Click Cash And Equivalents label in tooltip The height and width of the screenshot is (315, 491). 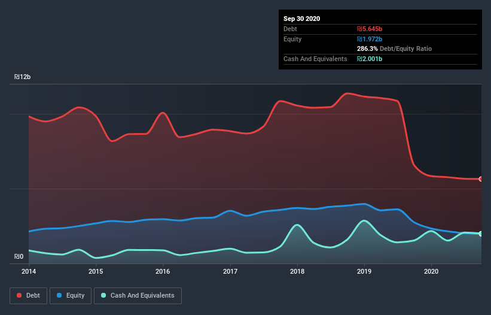[x=315, y=59]
